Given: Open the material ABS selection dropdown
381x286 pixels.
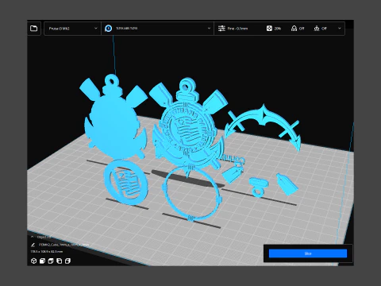Looking at the screenshot, I should pyautogui.click(x=157, y=29).
